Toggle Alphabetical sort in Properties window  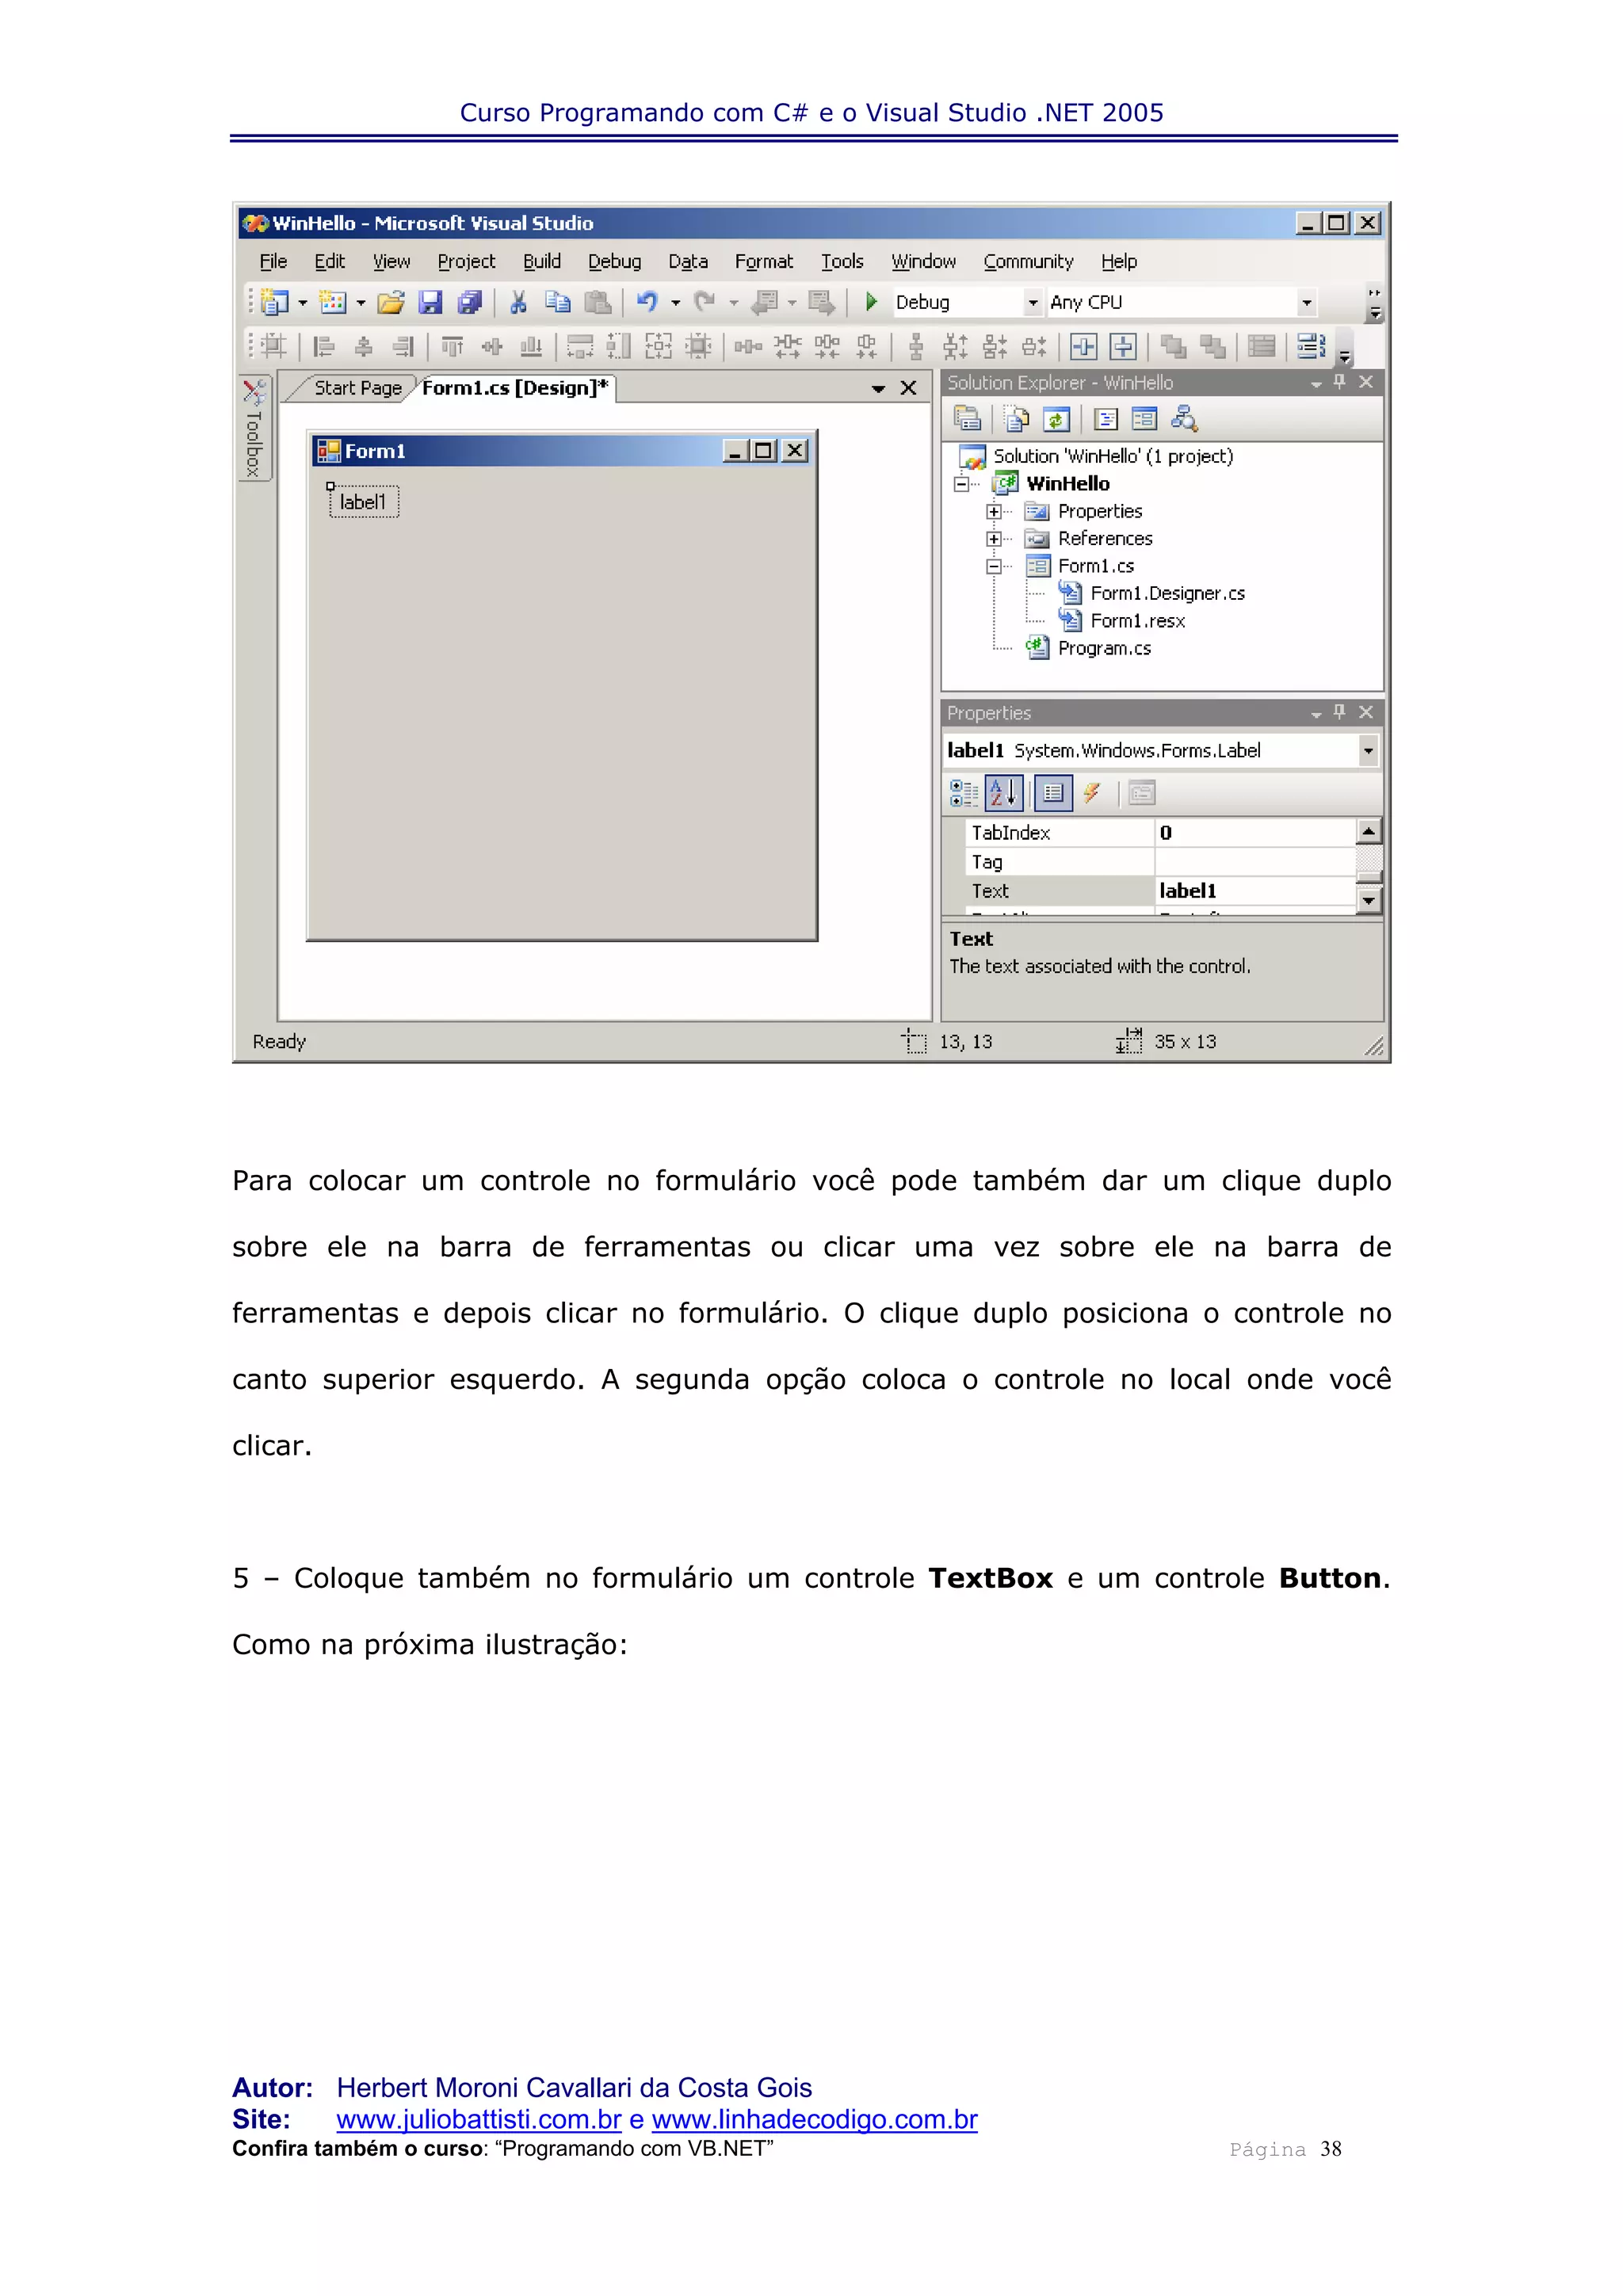pyautogui.click(x=1004, y=793)
